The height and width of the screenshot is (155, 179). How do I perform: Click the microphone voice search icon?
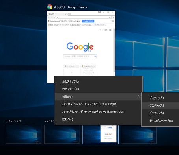tap(95, 56)
